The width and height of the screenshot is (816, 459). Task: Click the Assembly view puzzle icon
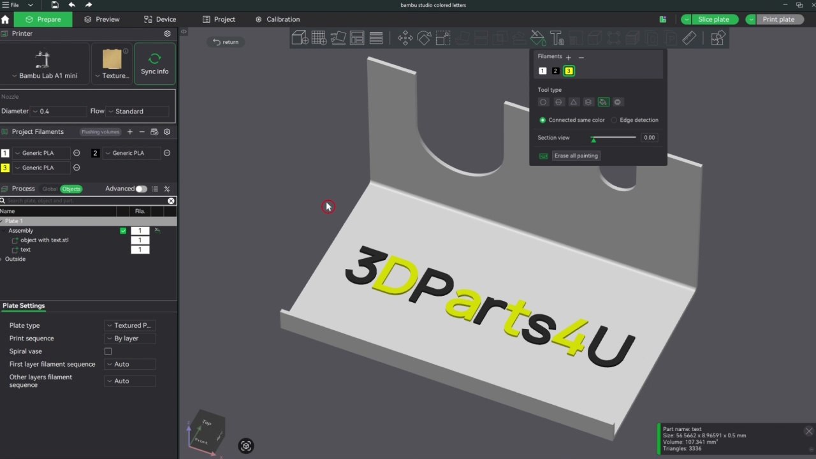(x=718, y=38)
